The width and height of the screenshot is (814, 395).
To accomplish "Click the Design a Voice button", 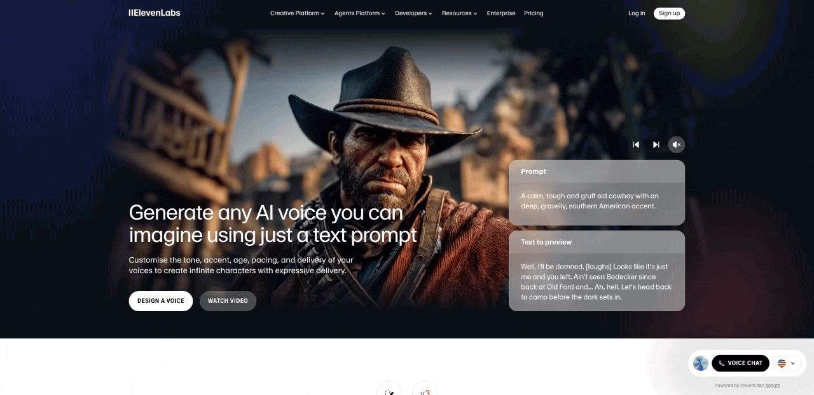I will (161, 301).
